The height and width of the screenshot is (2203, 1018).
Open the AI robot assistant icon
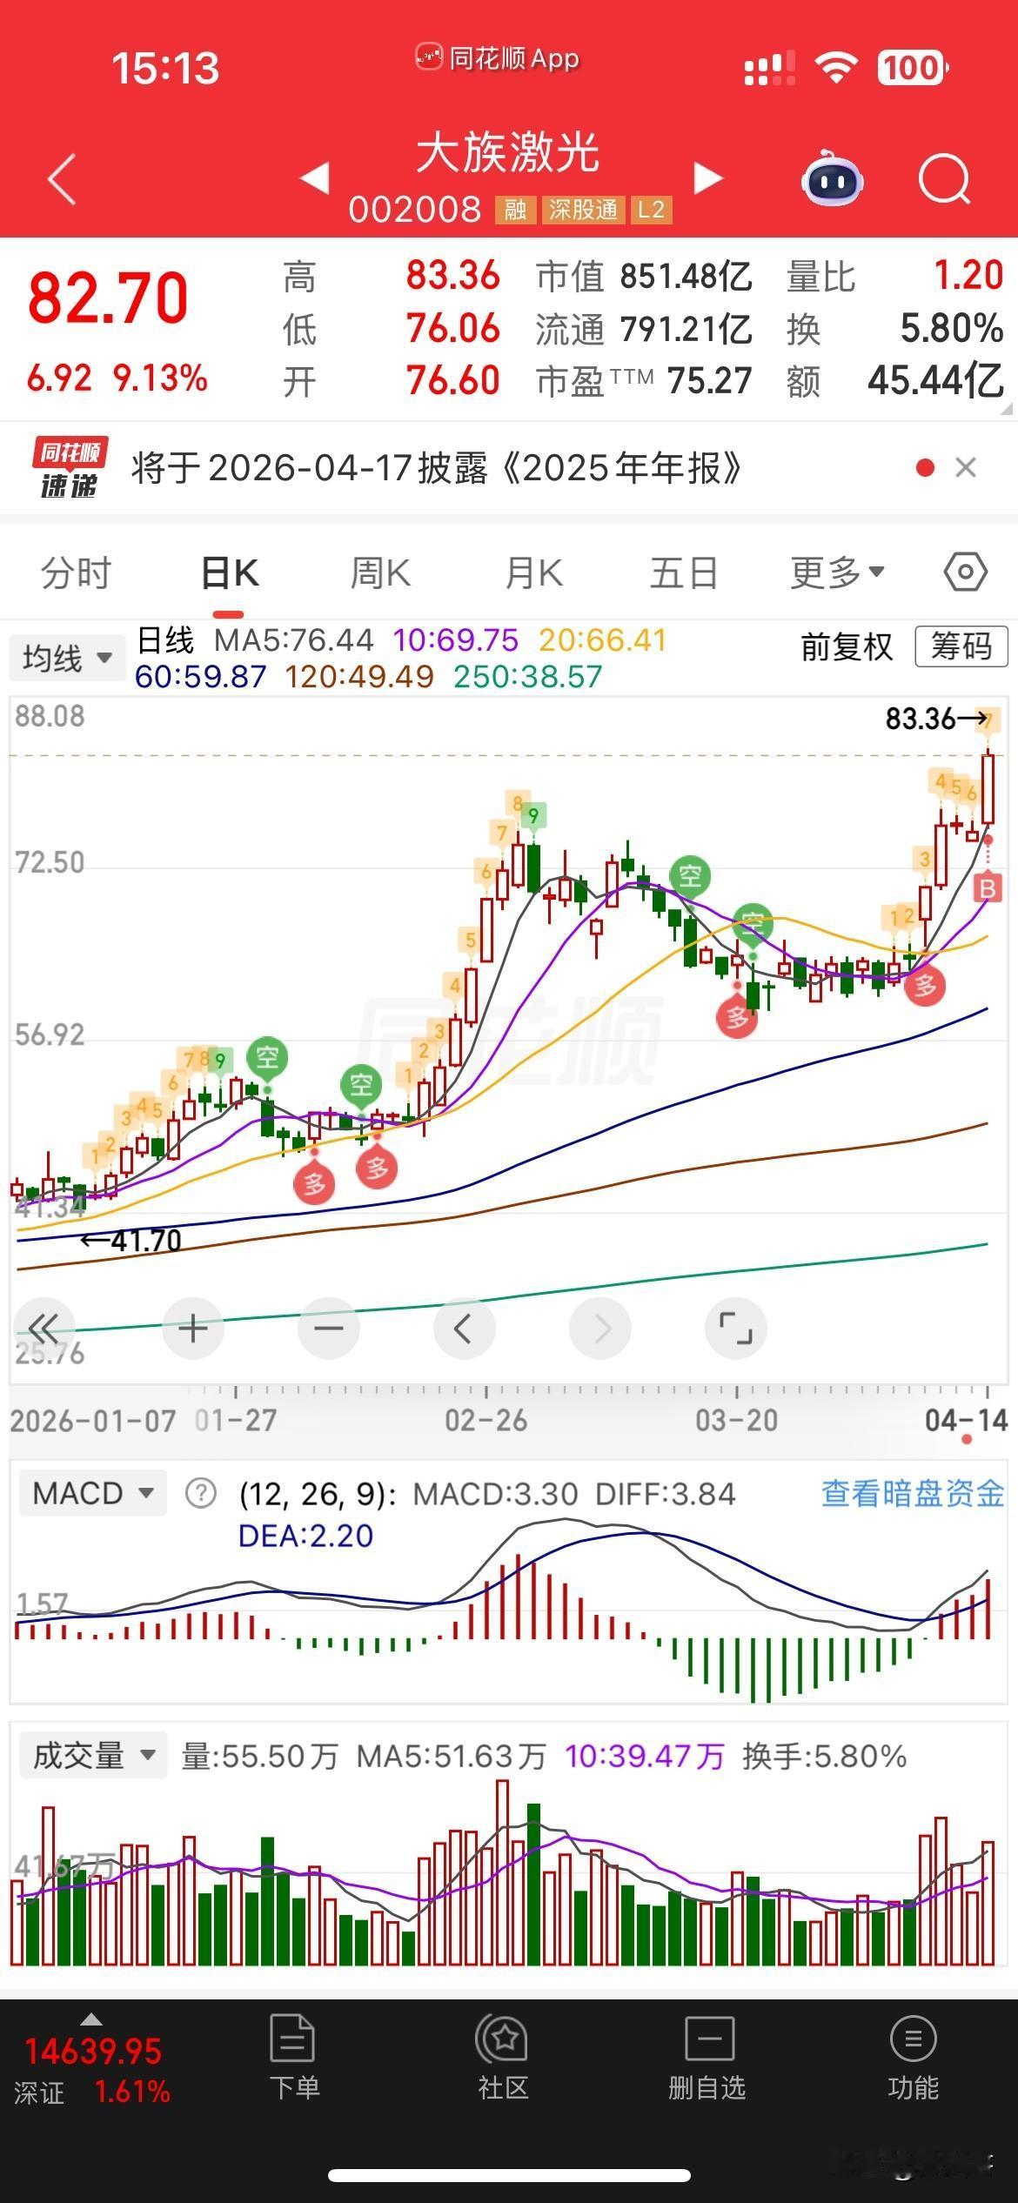(x=832, y=179)
